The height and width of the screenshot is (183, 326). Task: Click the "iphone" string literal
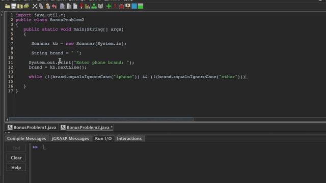pos(124,77)
